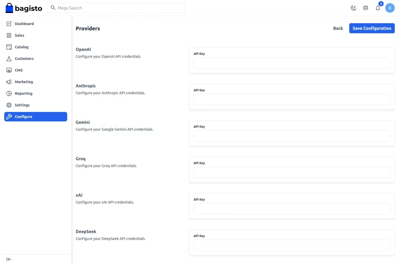Screen dimensions: 399x264
Task: Click the Bagisto logo
Action: coord(23,8)
